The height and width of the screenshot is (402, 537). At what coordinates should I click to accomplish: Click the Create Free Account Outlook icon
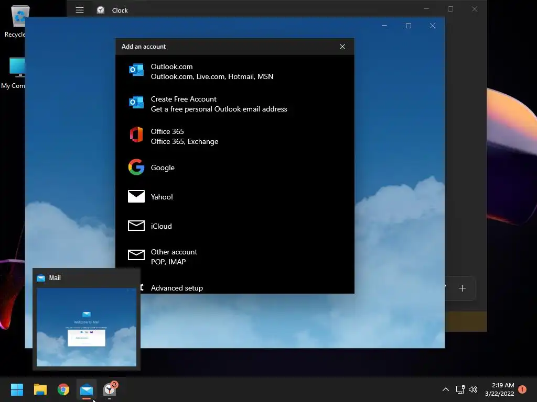click(136, 102)
